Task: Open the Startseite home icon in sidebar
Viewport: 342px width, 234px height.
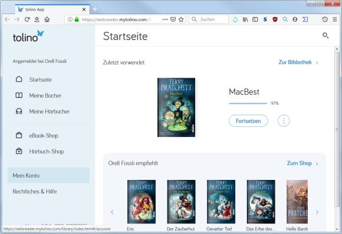Action: [x=19, y=79]
